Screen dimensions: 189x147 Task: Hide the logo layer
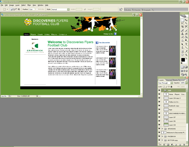click(x=159, y=109)
